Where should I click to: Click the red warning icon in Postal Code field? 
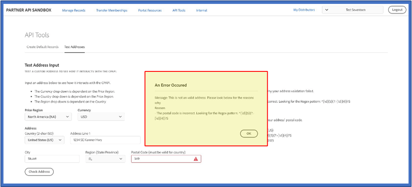click(x=195, y=159)
